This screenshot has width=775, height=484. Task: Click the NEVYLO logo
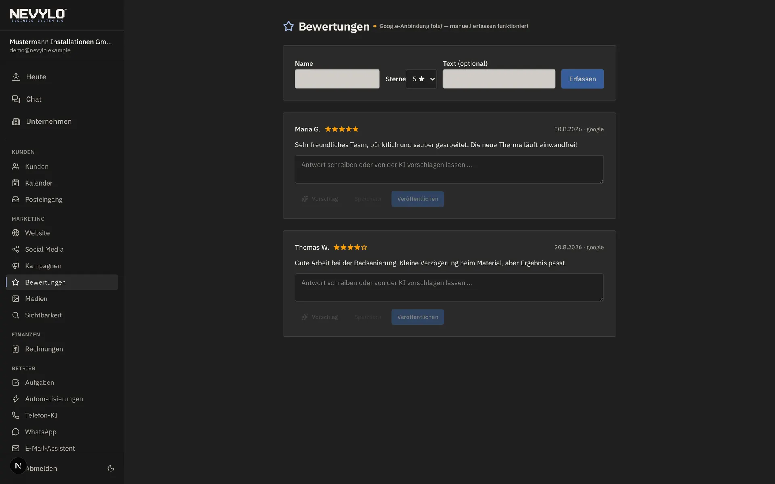click(38, 15)
